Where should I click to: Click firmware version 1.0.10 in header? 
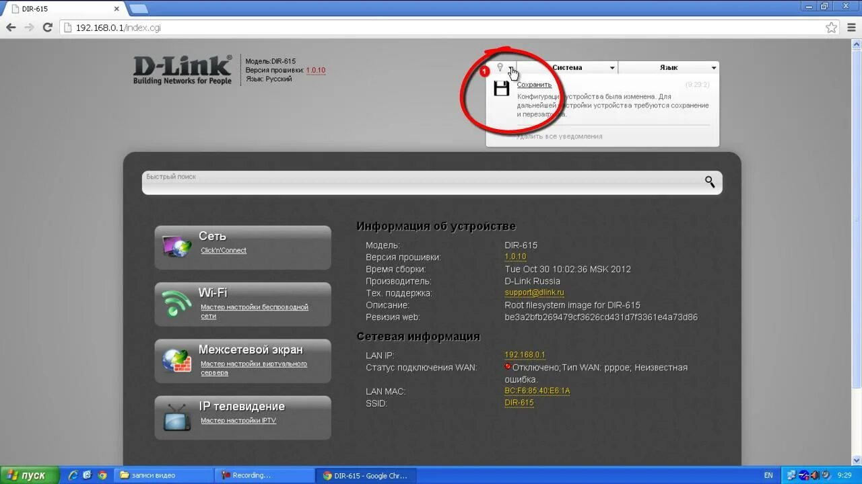pos(316,70)
